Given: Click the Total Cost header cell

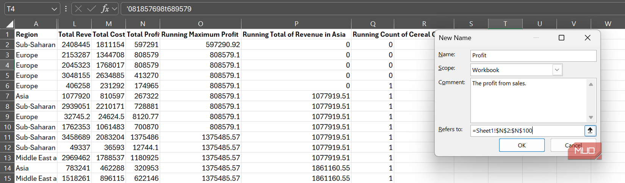Looking at the screenshot, I should [109, 34].
